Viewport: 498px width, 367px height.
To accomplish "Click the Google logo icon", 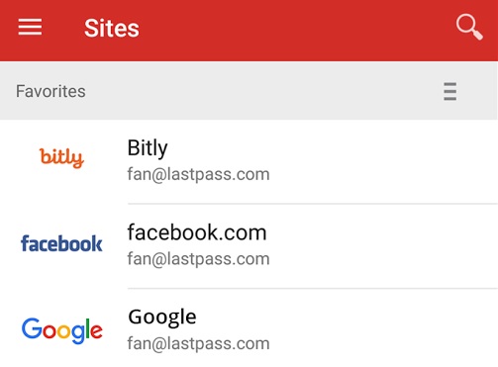I will (62, 330).
